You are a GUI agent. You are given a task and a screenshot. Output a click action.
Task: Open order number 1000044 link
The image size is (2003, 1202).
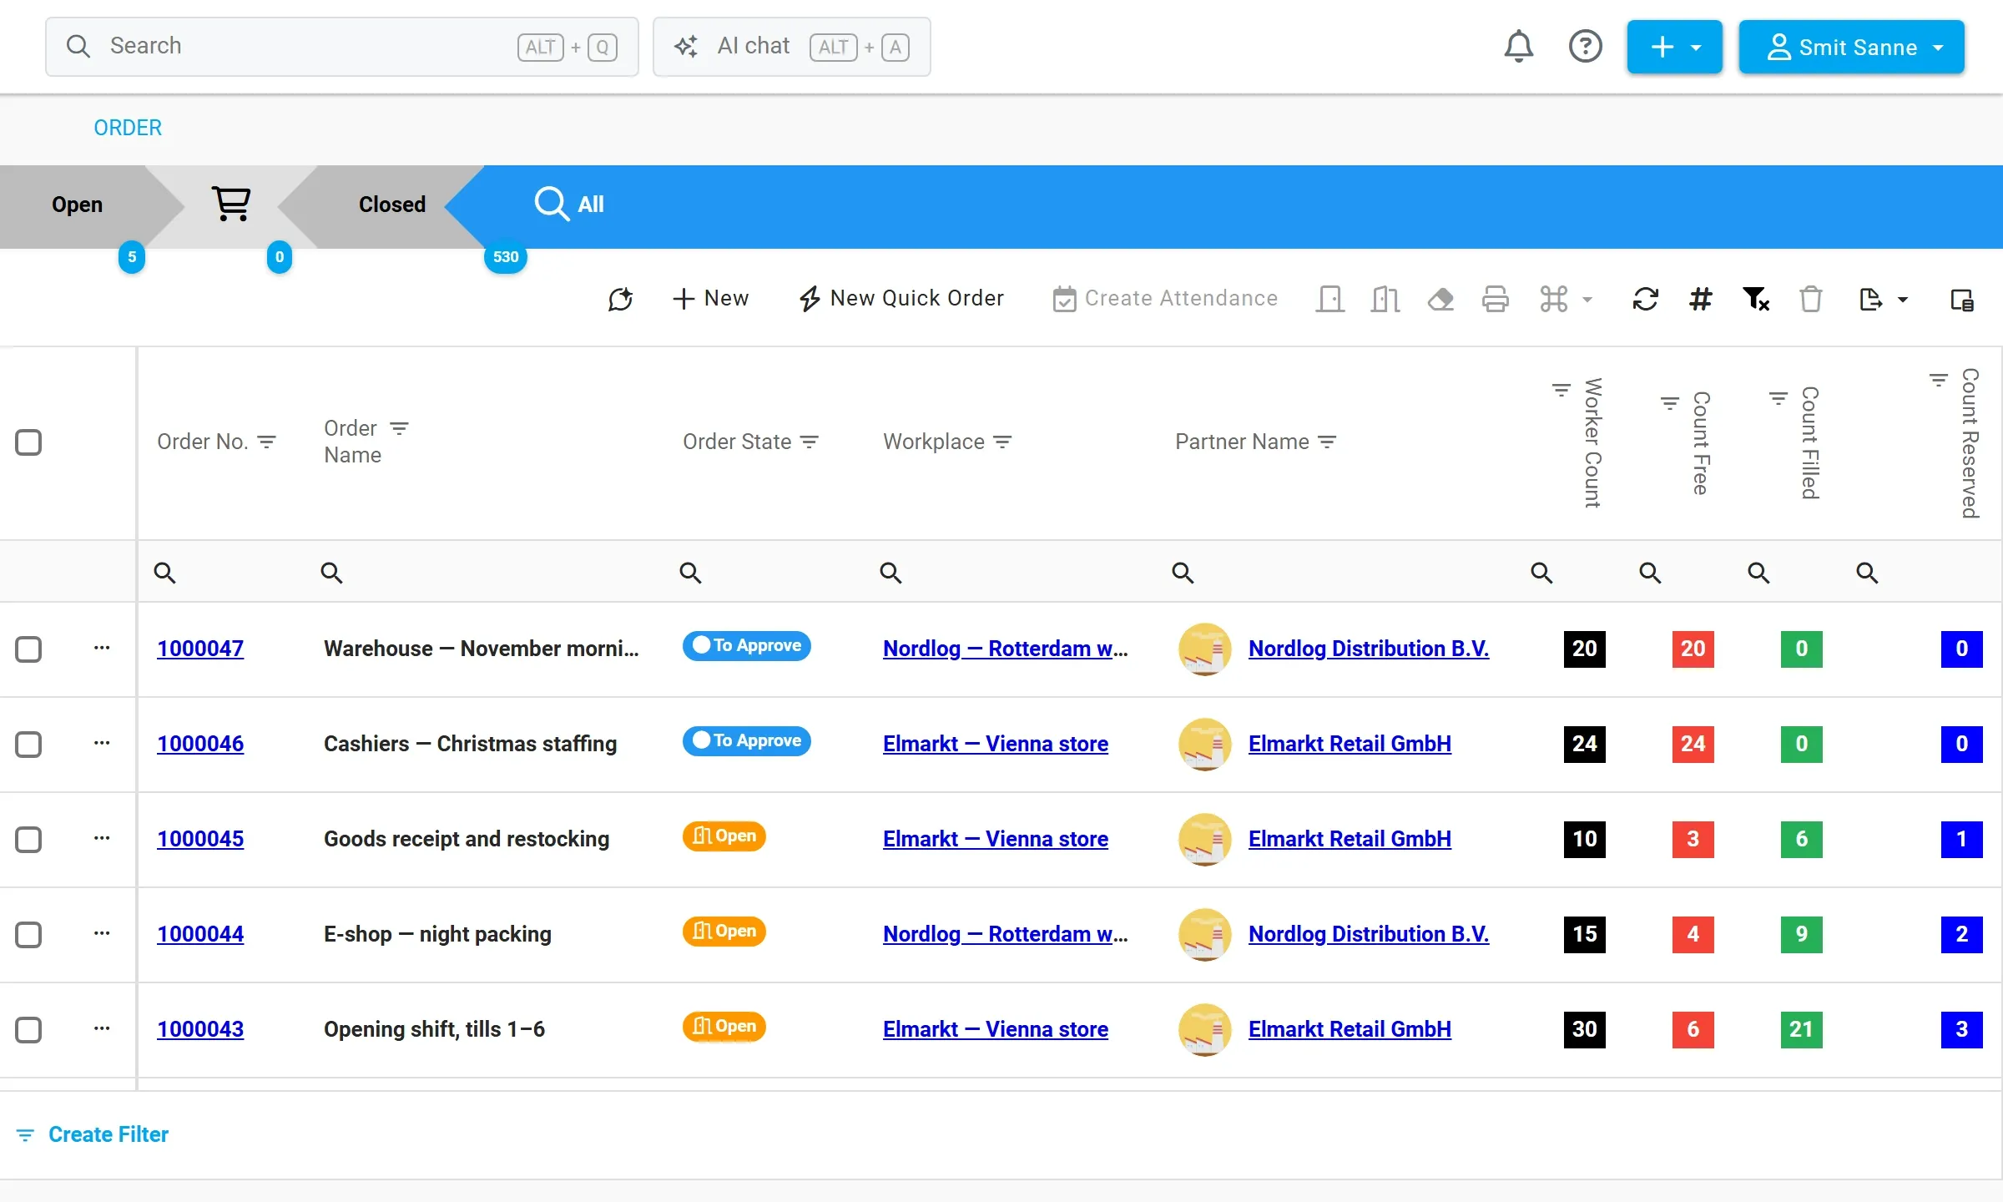200,934
